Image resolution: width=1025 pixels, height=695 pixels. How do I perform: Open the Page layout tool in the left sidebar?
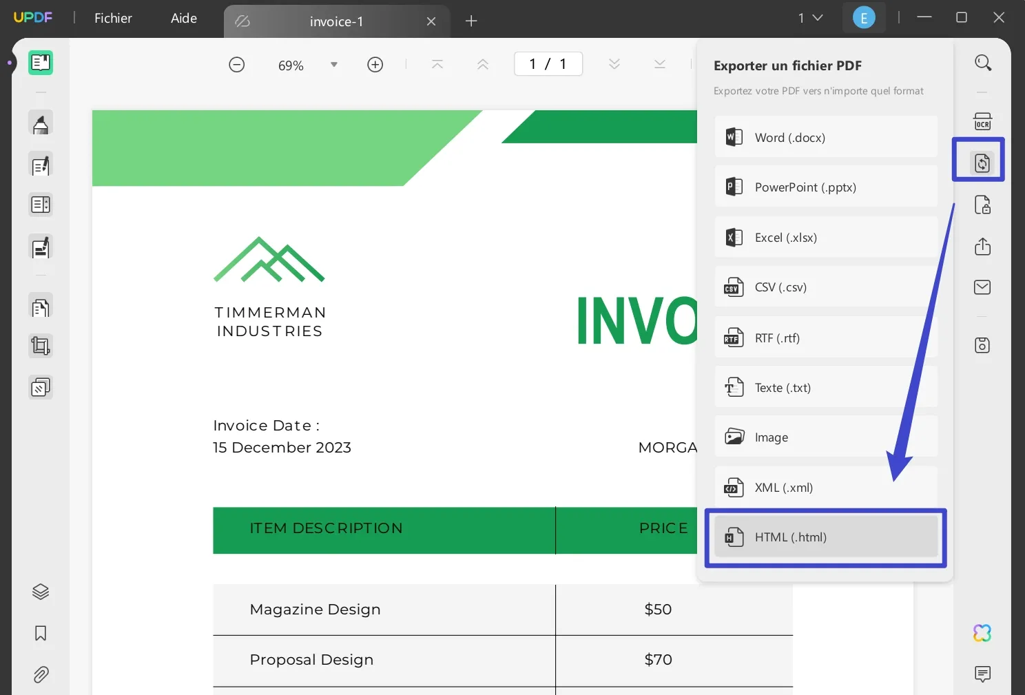pos(41,205)
